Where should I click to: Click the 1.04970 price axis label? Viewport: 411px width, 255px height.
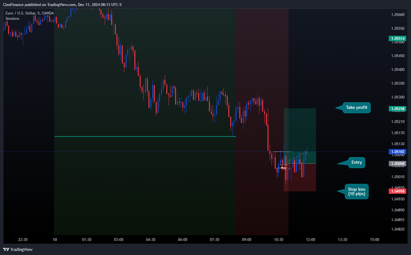[398, 188]
